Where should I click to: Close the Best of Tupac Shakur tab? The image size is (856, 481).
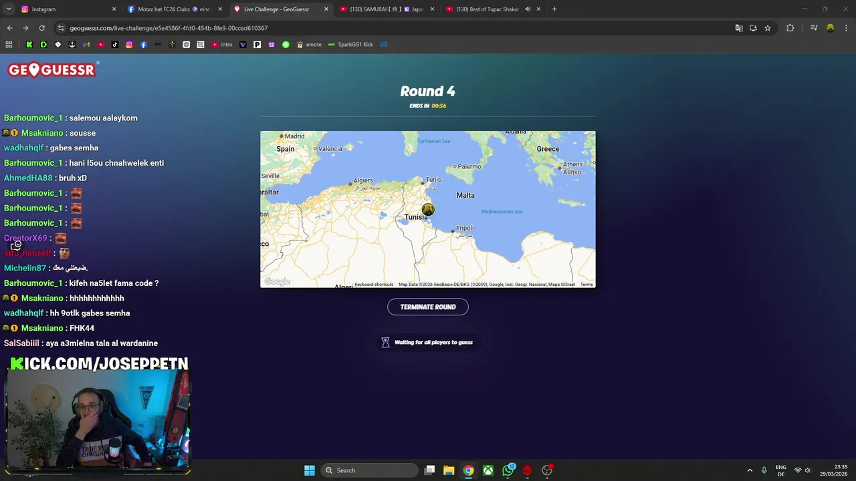[539, 9]
